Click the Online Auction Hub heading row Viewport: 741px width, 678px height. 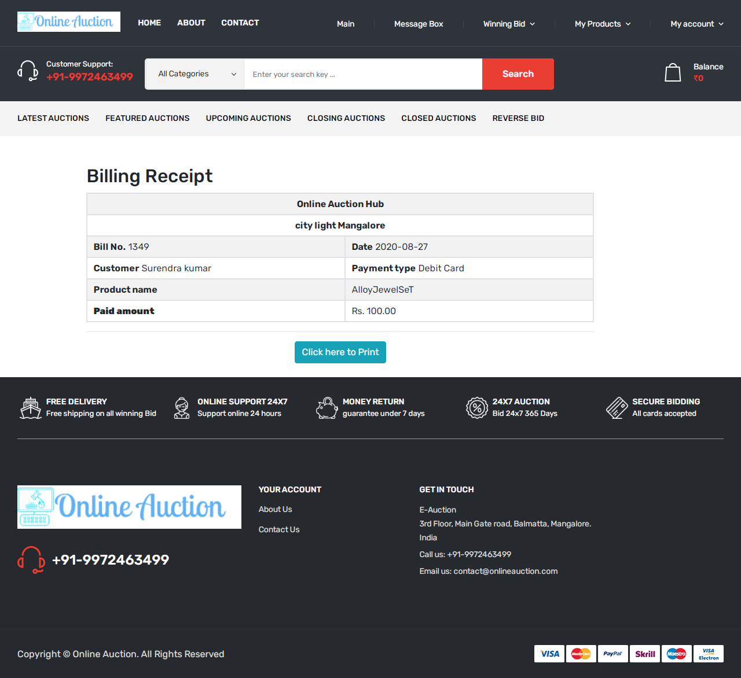pyautogui.click(x=340, y=204)
